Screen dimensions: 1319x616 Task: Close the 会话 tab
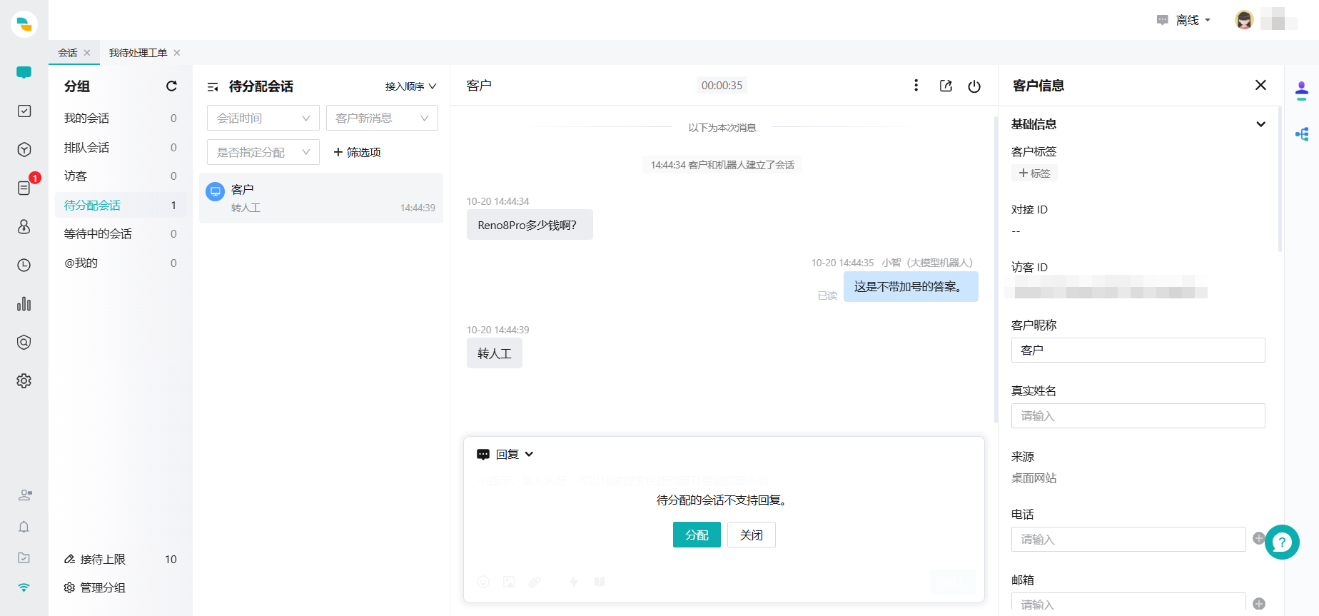(x=87, y=53)
